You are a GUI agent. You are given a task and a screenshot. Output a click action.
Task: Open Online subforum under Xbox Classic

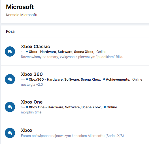tap(101, 52)
